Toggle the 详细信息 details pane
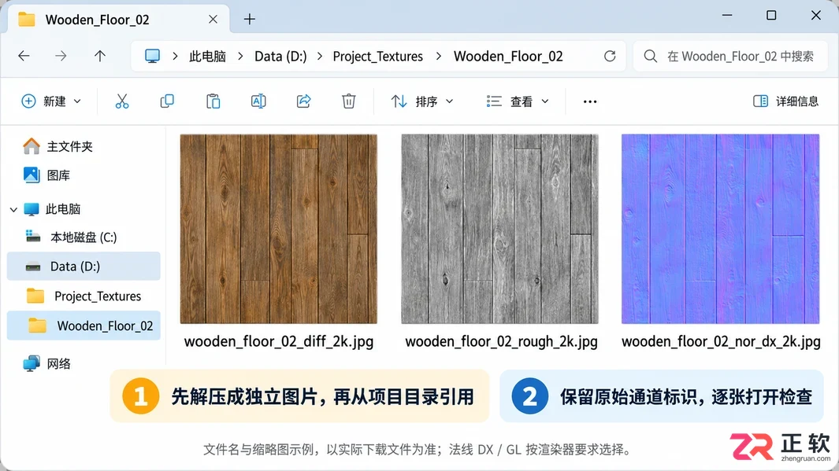The width and height of the screenshot is (839, 471). pyautogui.click(x=785, y=101)
